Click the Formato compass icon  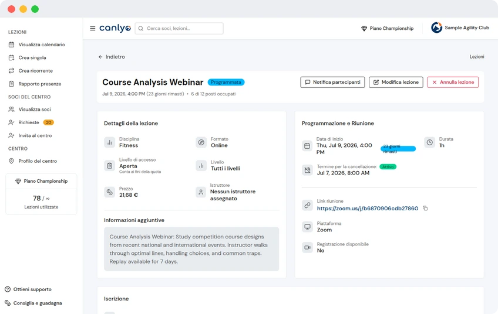pyautogui.click(x=201, y=142)
